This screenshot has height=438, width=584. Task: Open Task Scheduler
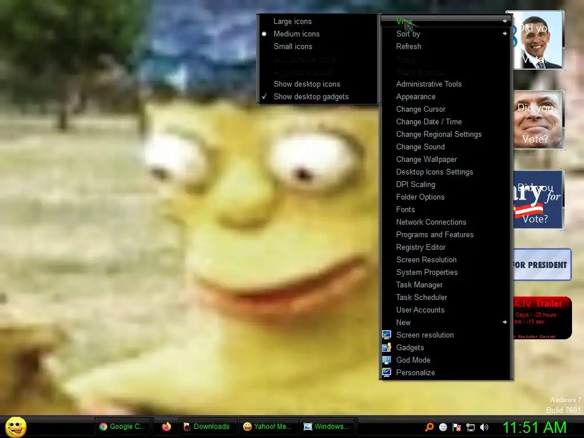pyautogui.click(x=445, y=297)
